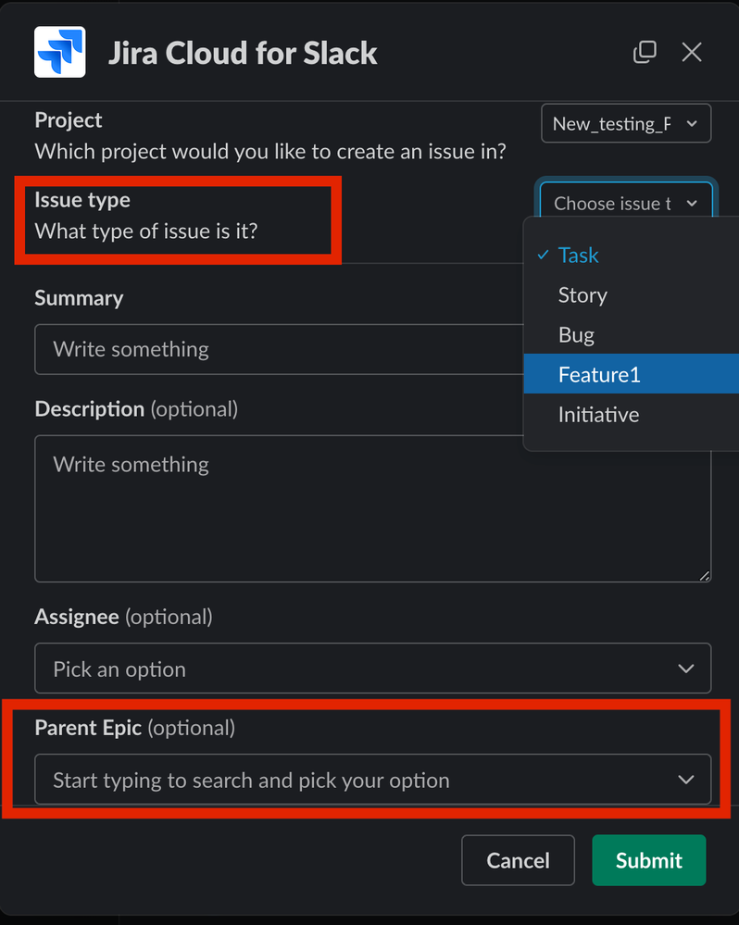Click the Jira Cloud for Slack title
Viewport: 739px width, 925px height.
tap(243, 53)
